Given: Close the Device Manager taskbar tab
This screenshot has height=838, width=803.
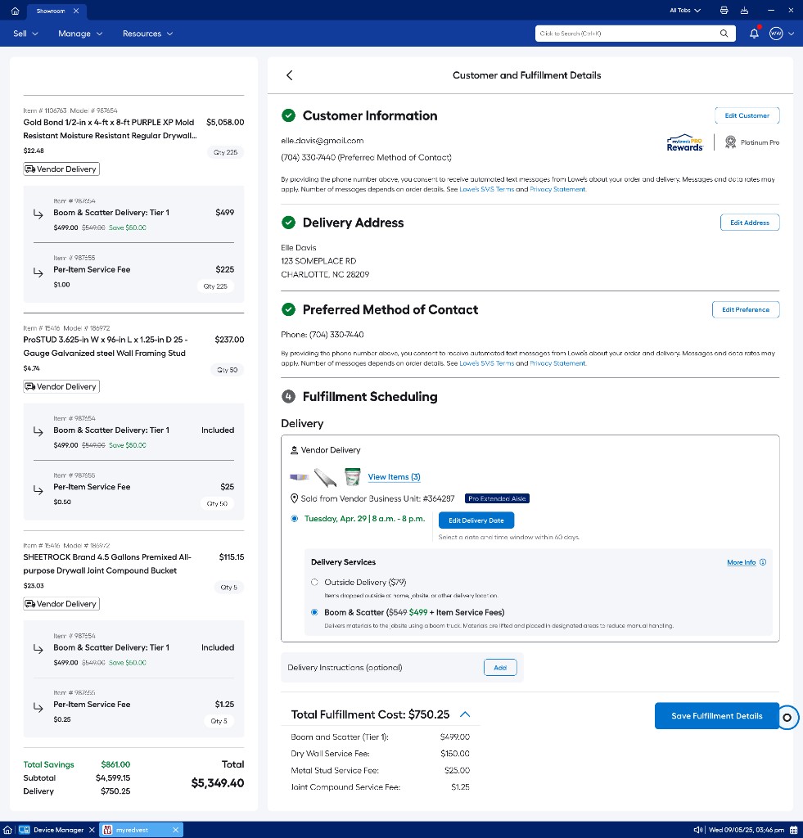Looking at the screenshot, I should click(92, 830).
